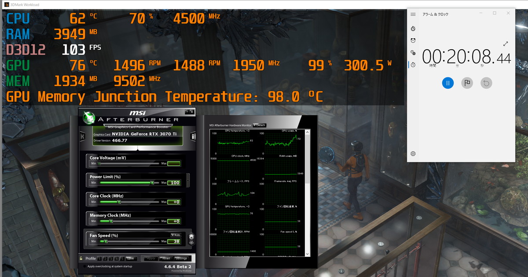Select the Stopwatch tab in Clock
The height and width of the screenshot is (277, 528).
(413, 65)
